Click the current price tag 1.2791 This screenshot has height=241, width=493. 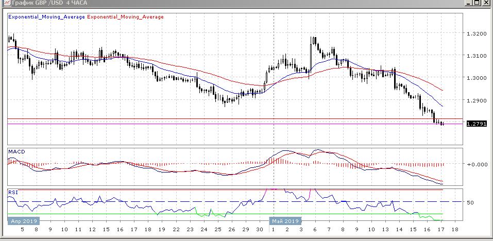474,124
